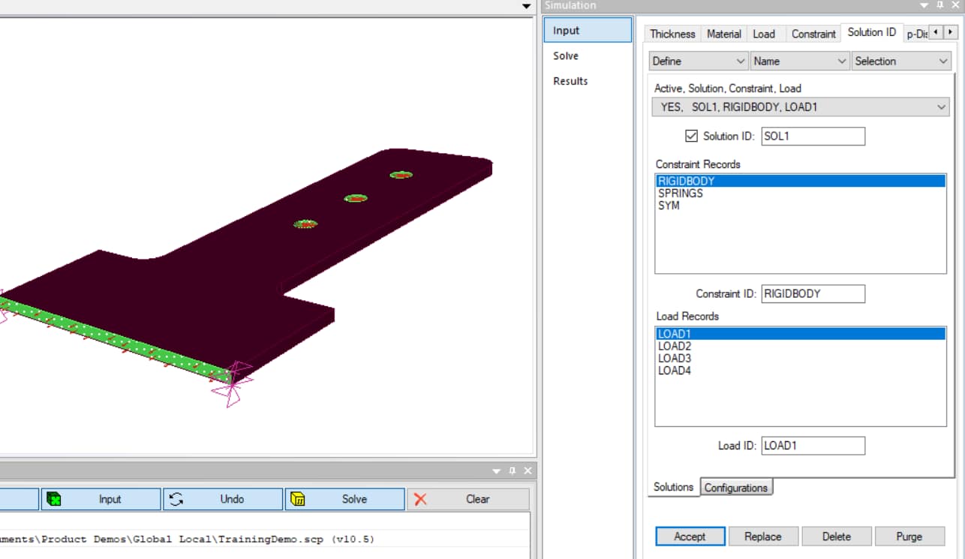
Task: Select SPRINGS in Constraint Records
Action: click(x=681, y=193)
